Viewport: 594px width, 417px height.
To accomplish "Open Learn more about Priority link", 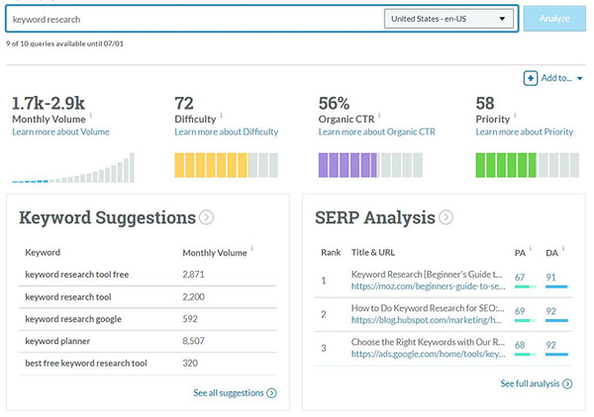I will (x=524, y=131).
